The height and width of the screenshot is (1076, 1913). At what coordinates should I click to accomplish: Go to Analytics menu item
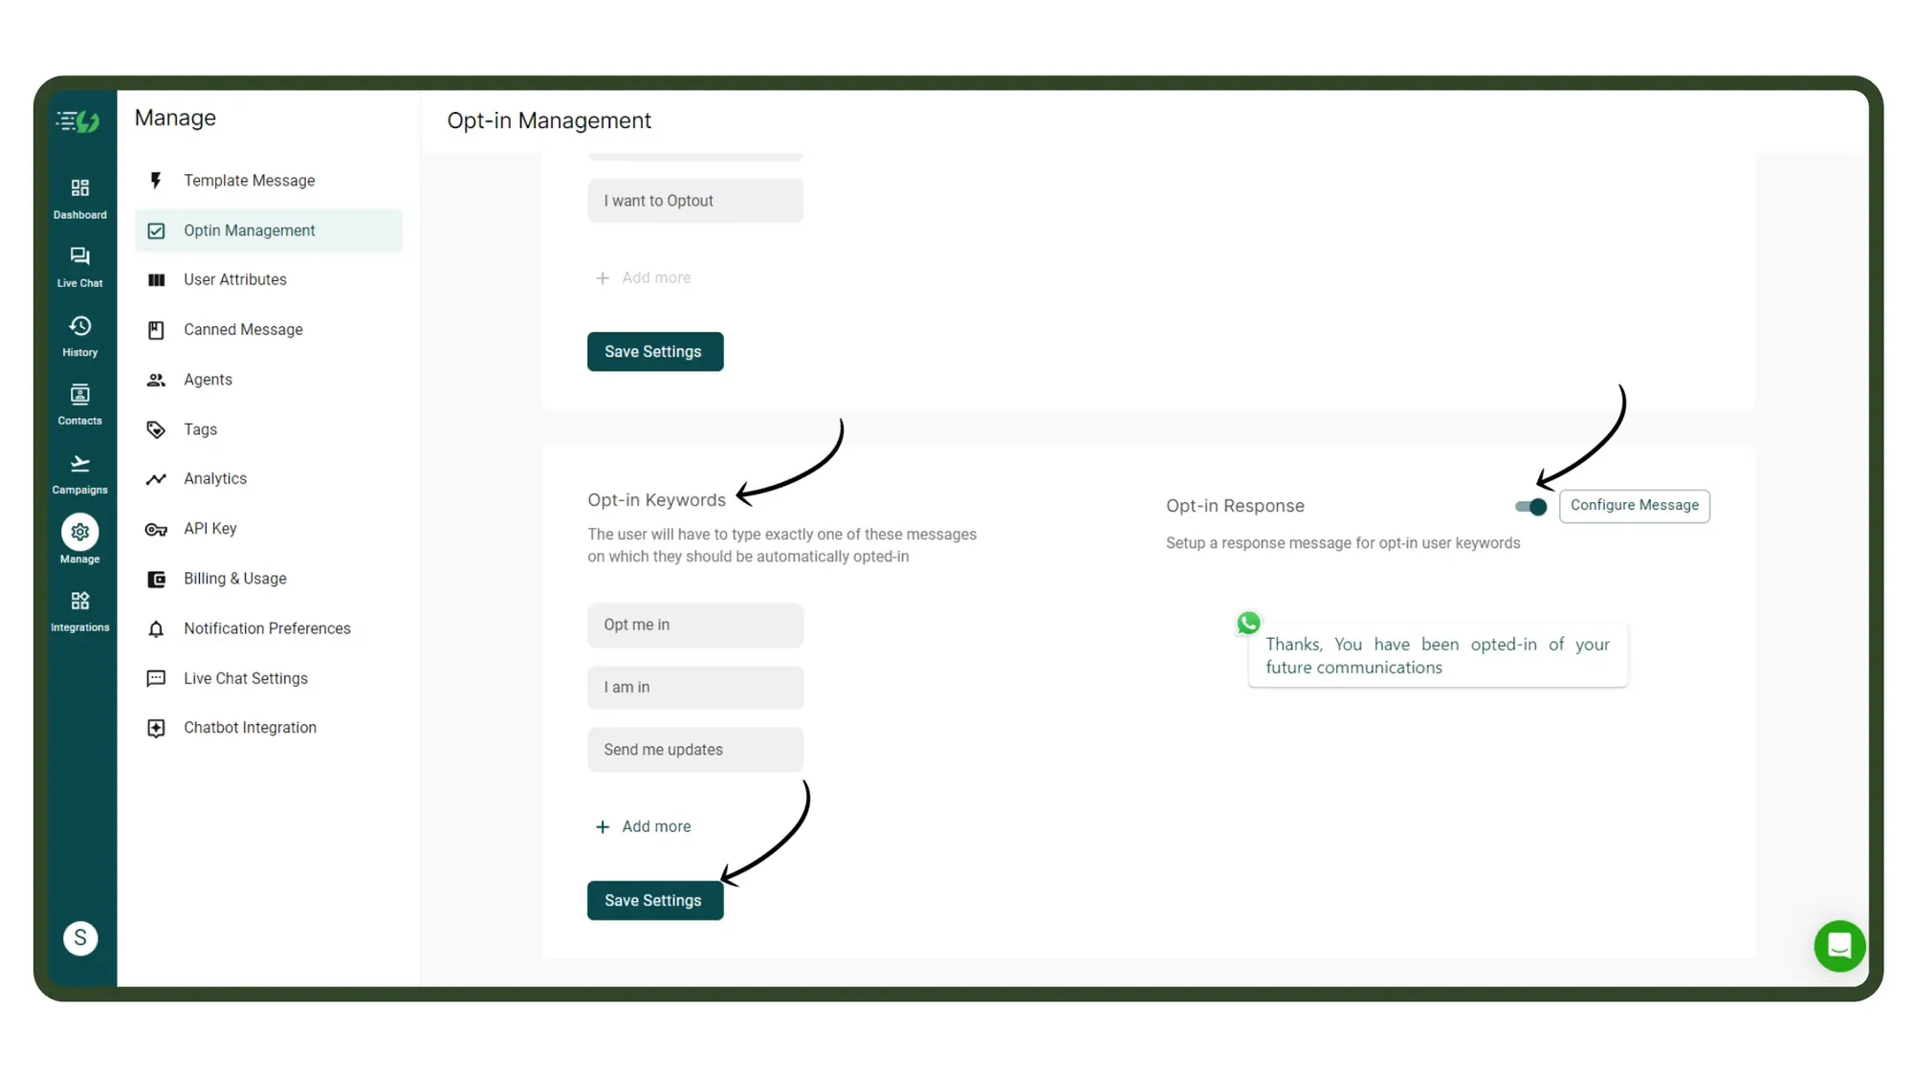click(x=269, y=478)
